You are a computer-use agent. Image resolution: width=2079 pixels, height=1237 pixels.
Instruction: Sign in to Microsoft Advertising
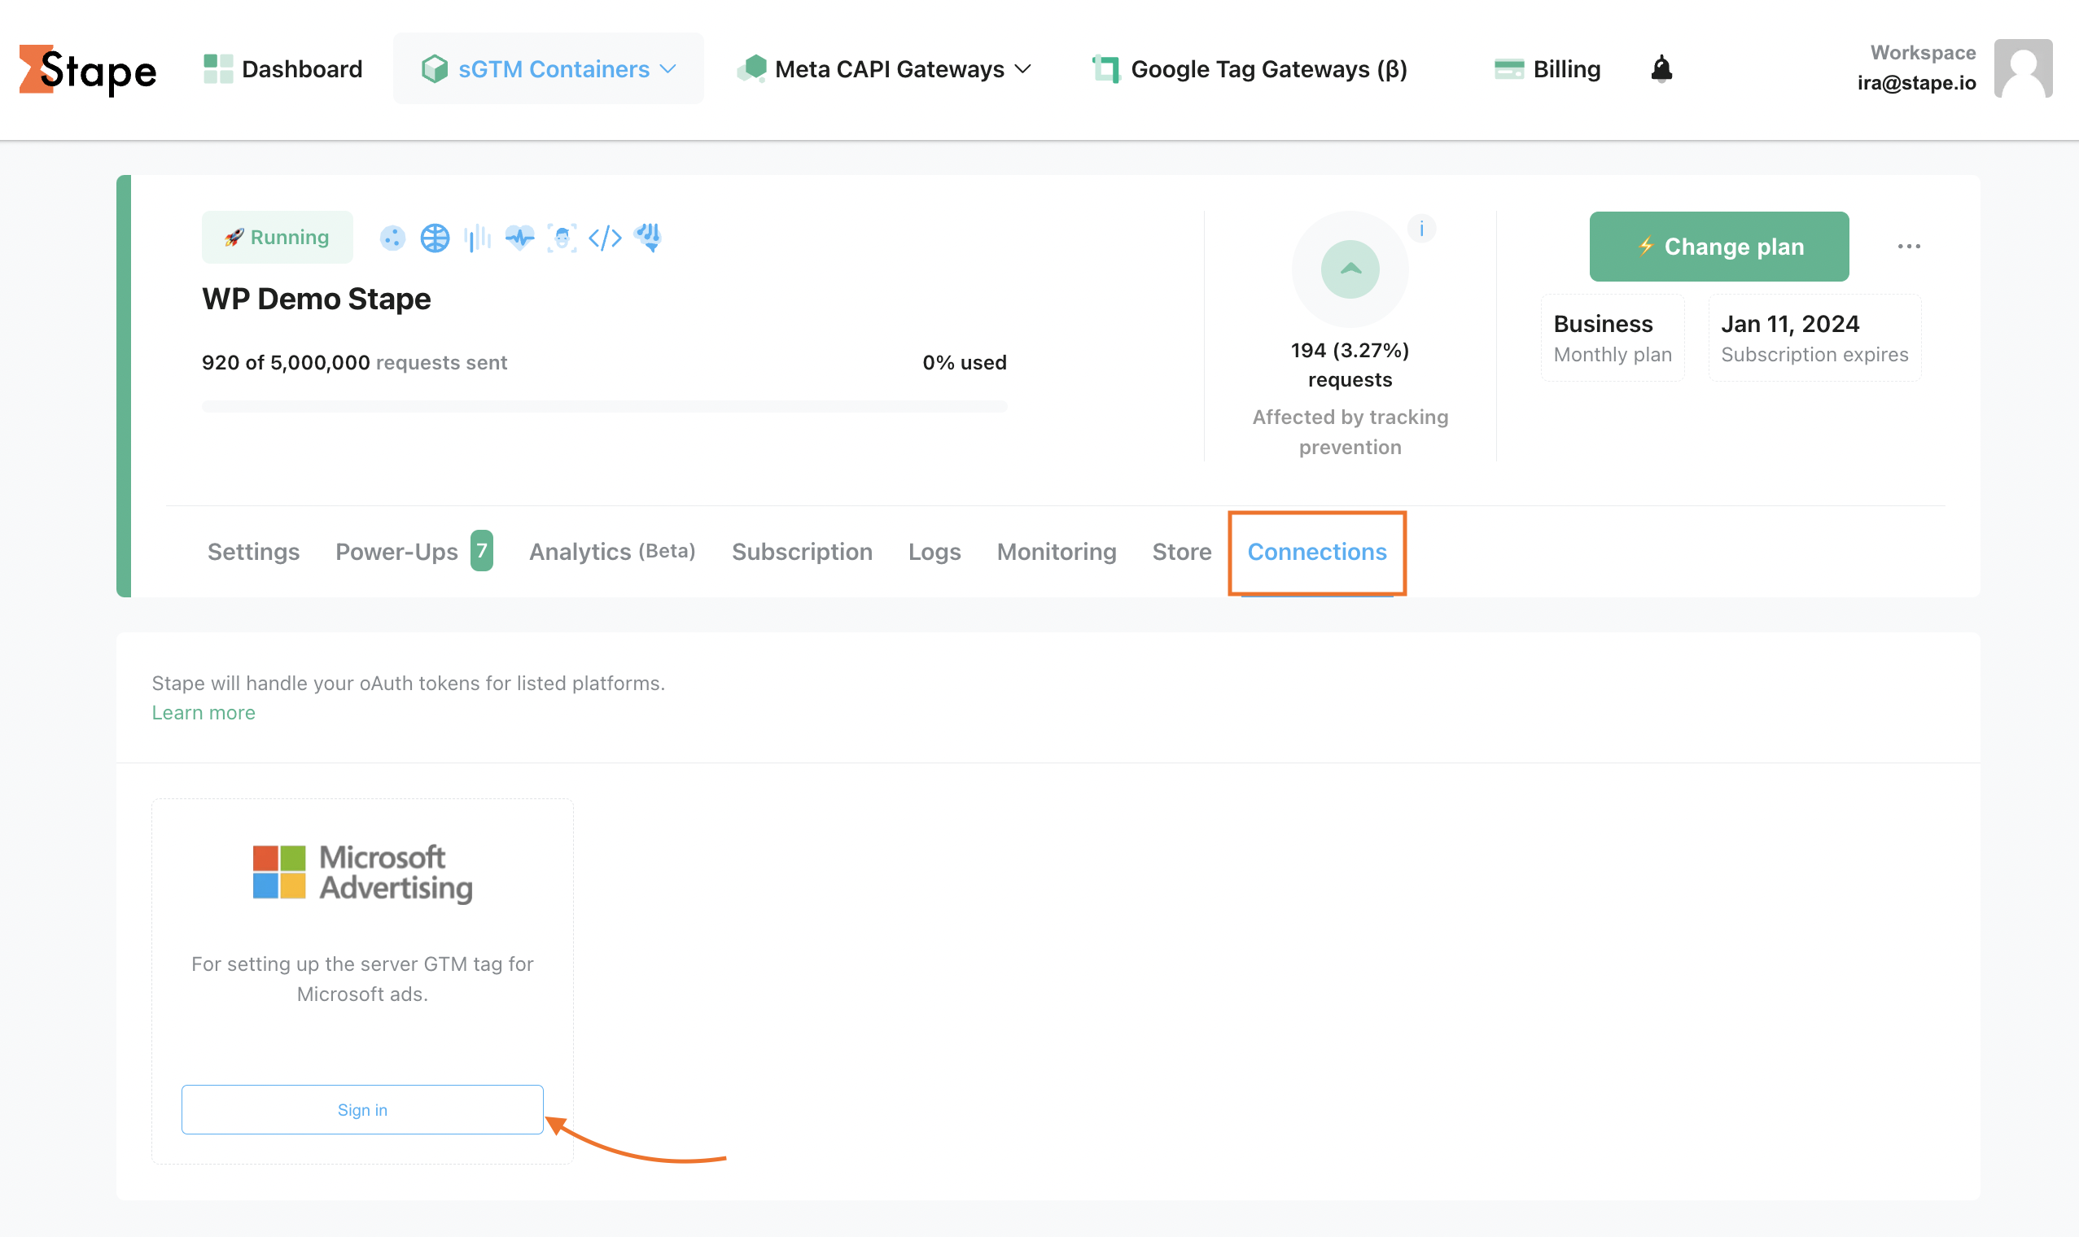point(361,1109)
